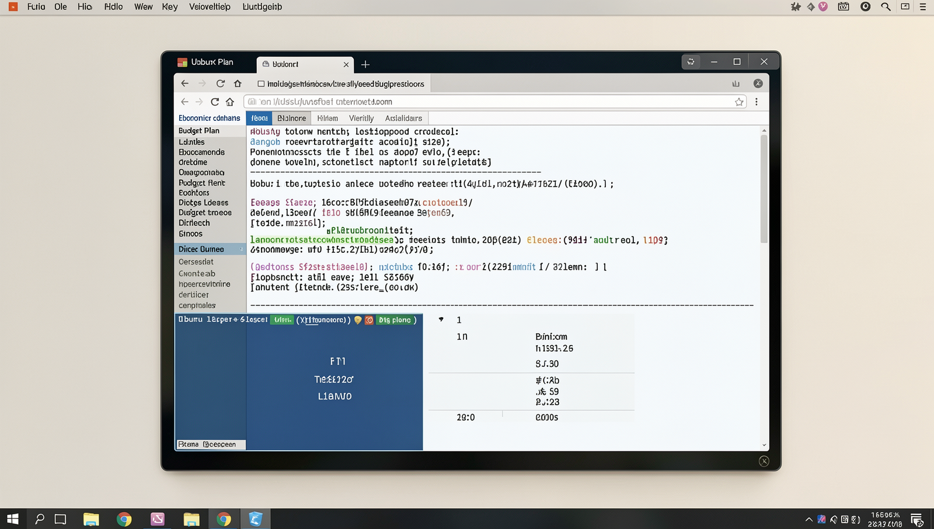
Task: Tick the checkbox before the upper bar text
Action: 261,84
